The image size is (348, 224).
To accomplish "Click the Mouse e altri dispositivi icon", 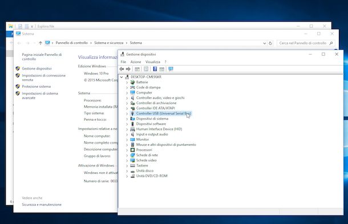I will 132,145.
